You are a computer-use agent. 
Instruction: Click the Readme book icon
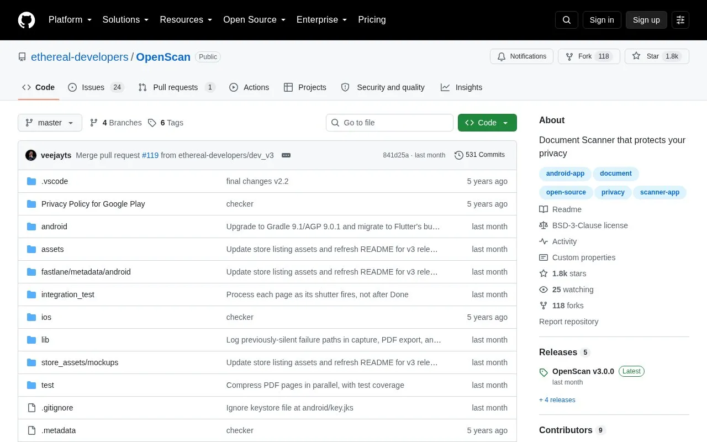pyautogui.click(x=544, y=209)
